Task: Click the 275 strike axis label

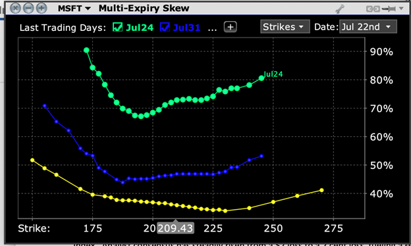Action: [333, 228]
